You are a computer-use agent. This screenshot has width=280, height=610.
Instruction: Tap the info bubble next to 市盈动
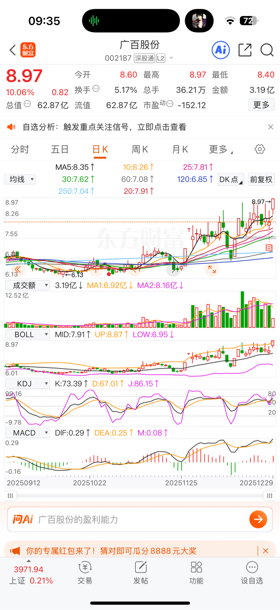click(170, 104)
